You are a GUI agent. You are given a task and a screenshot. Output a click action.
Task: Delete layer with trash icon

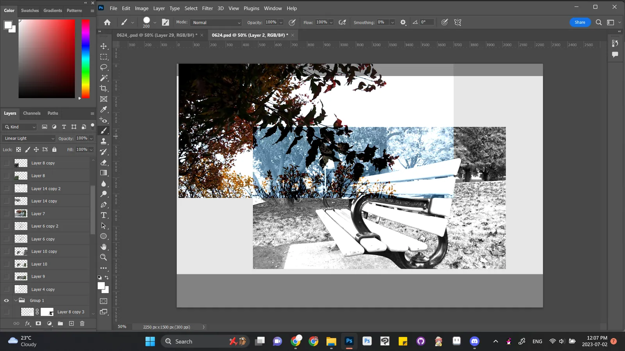pyautogui.click(x=82, y=323)
